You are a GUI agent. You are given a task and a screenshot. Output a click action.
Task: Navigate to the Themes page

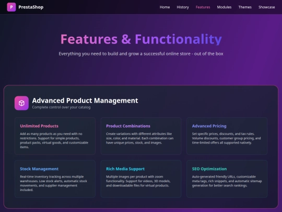point(245,7)
